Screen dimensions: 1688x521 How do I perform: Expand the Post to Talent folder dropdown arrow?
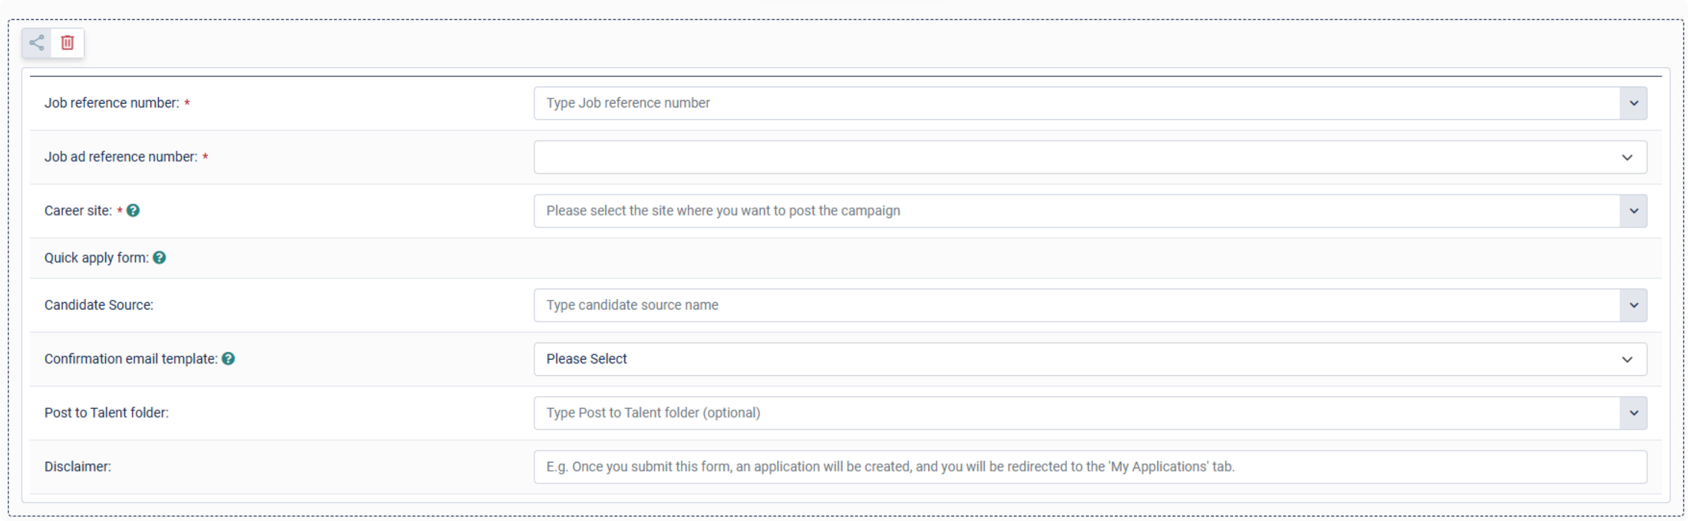pyautogui.click(x=1633, y=413)
